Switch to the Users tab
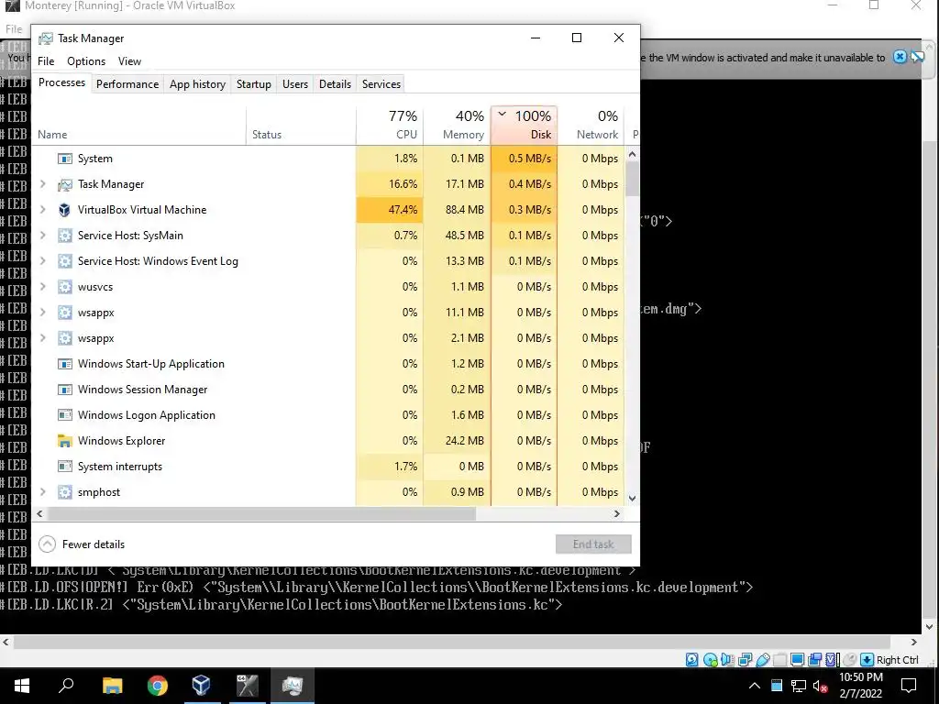939x704 pixels. point(295,84)
